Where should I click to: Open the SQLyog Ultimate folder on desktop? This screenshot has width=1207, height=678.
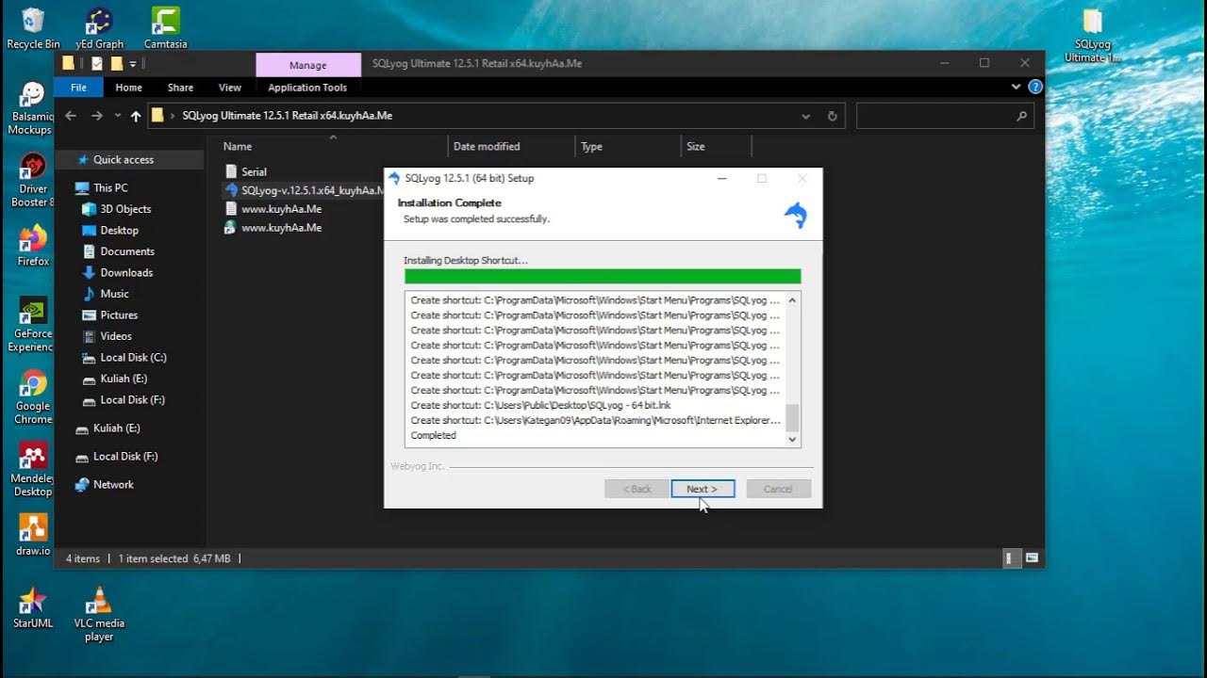(x=1092, y=36)
